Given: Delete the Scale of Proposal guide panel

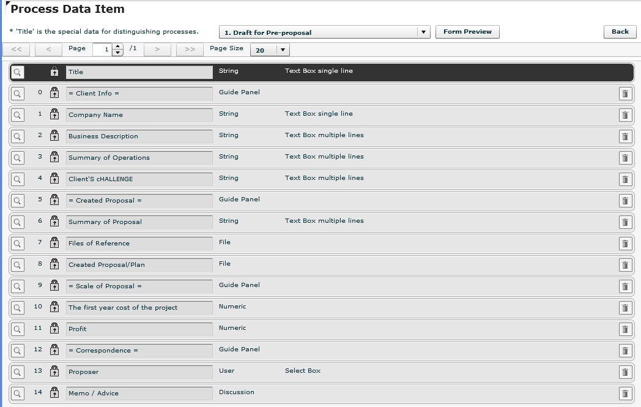Looking at the screenshot, I should [x=625, y=287].
